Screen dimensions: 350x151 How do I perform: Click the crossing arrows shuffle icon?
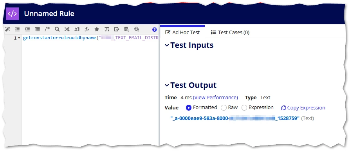tap(67, 29)
